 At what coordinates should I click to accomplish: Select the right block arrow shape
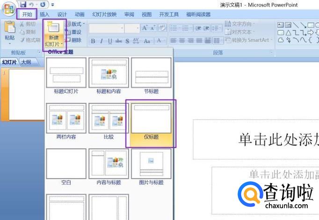click(x=311, y=33)
